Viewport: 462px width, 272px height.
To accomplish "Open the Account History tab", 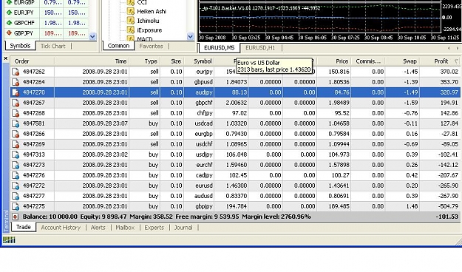I will click(61, 228).
